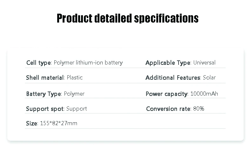Select the "Additional Features" label
This screenshot has height=149, width=251.
pos(173,78)
